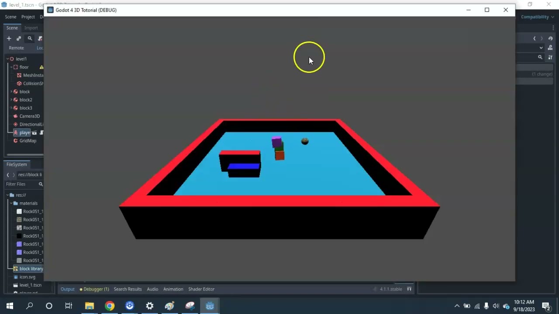The image size is (559, 314).
Task: Open the Project menu
Action: (x=28, y=17)
